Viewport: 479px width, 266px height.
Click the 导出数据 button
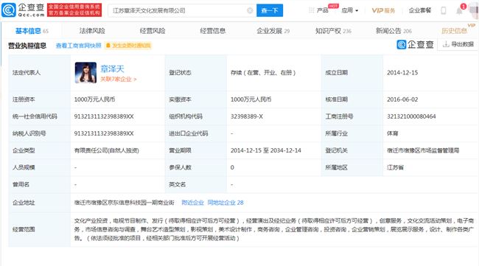pyautogui.click(x=458, y=44)
